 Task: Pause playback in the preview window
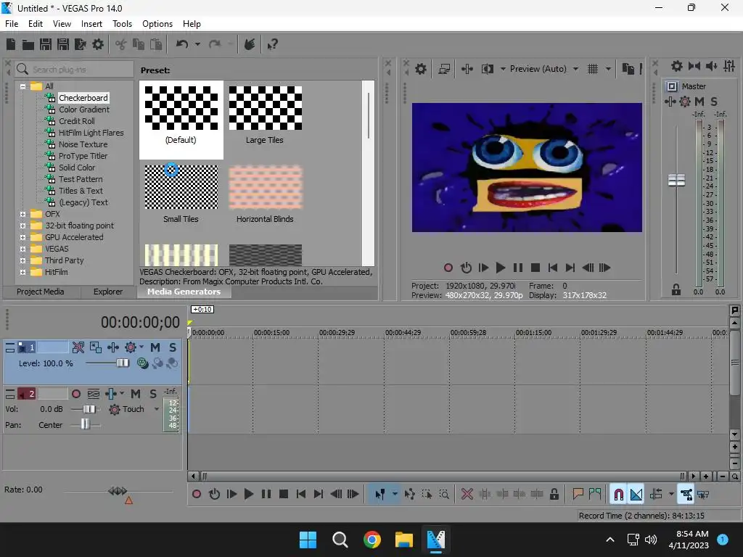(518, 268)
